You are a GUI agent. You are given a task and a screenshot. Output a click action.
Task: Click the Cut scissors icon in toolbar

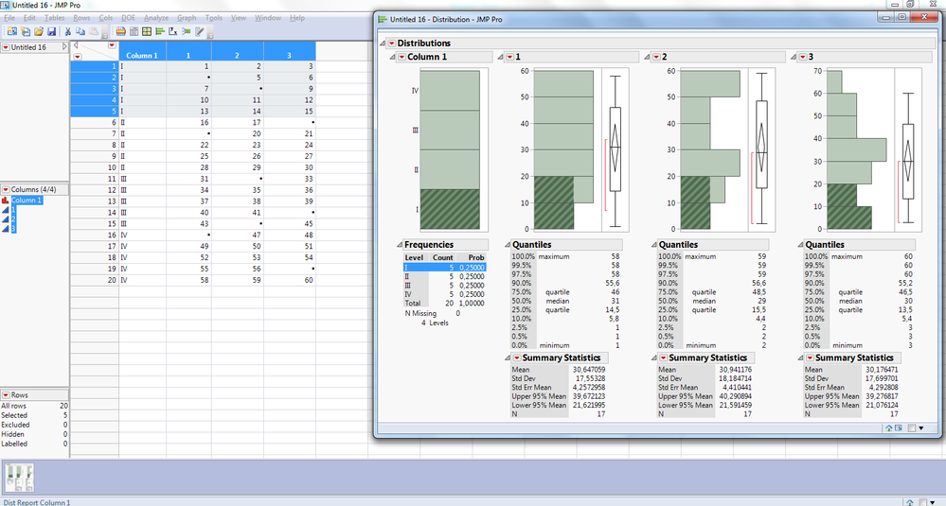tap(67, 32)
